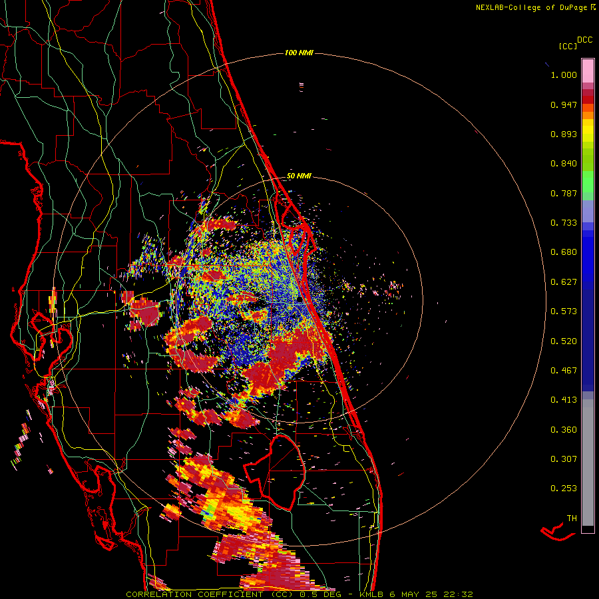Click the DCC label above the color bar
This screenshot has width=599, height=599.
[x=585, y=40]
